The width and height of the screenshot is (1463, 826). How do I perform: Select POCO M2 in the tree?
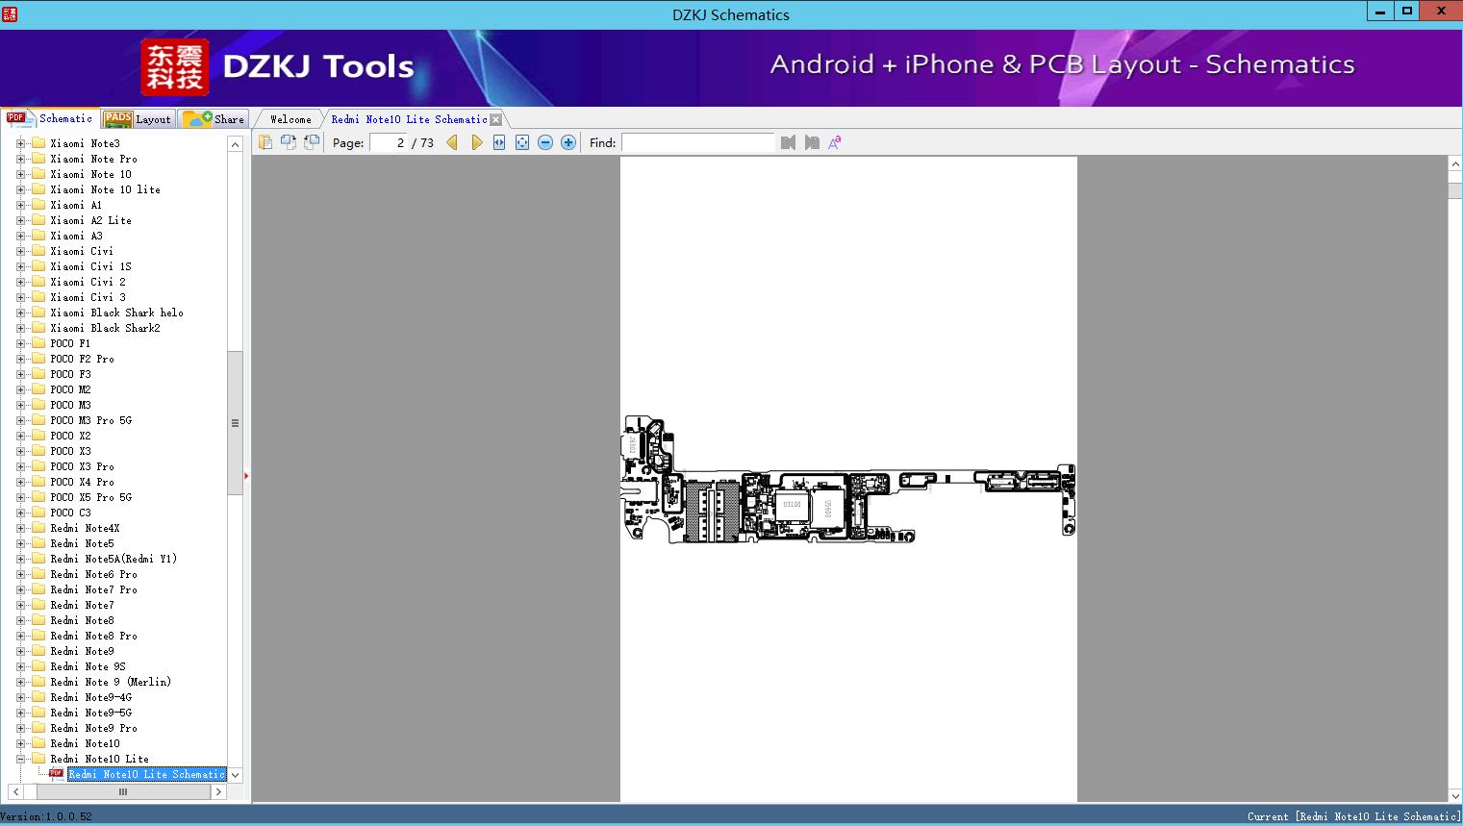click(x=70, y=389)
